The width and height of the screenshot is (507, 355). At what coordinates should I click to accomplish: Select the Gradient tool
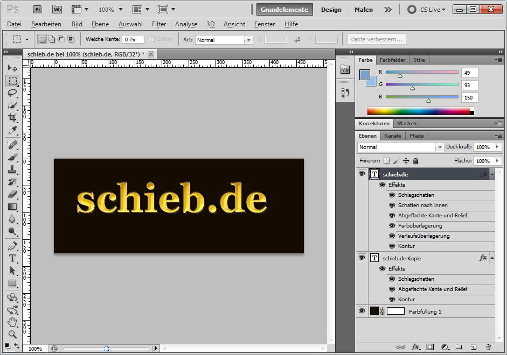click(x=12, y=207)
